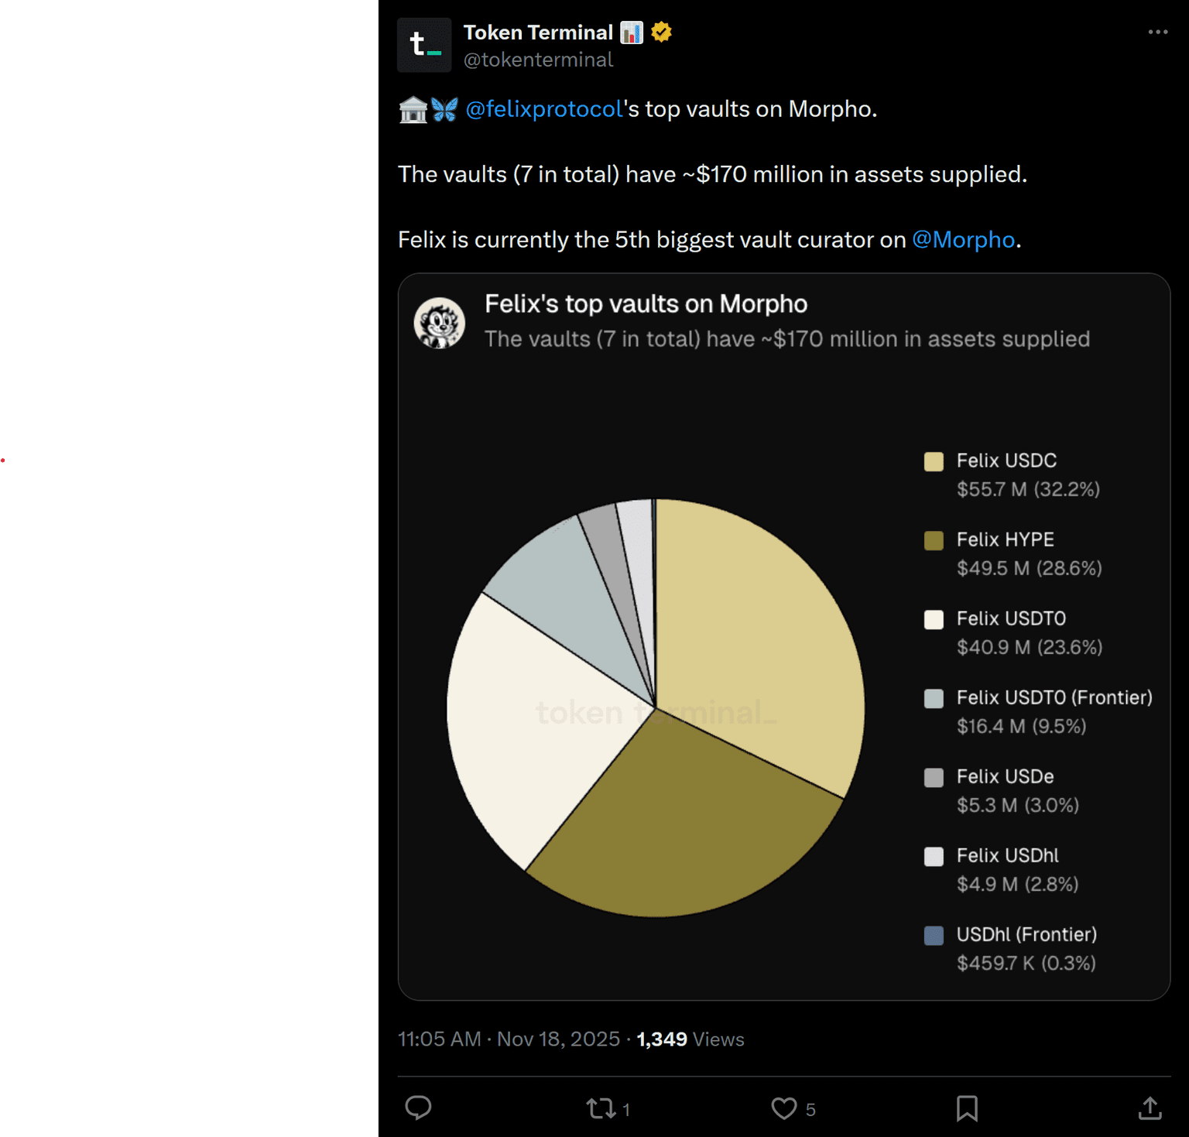Click the Token Terminal display name
The width and height of the screenshot is (1189, 1137).
pyautogui.click(x=538, y=33)
